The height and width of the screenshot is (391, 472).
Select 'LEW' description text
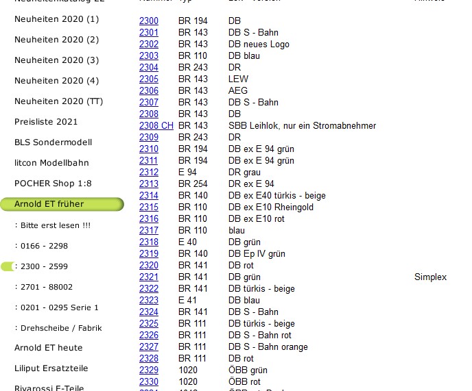click(238, 79)
